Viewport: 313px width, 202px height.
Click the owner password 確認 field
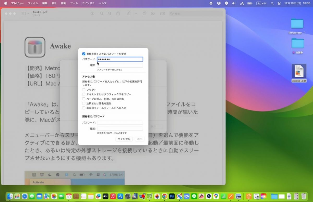[120, 128]
